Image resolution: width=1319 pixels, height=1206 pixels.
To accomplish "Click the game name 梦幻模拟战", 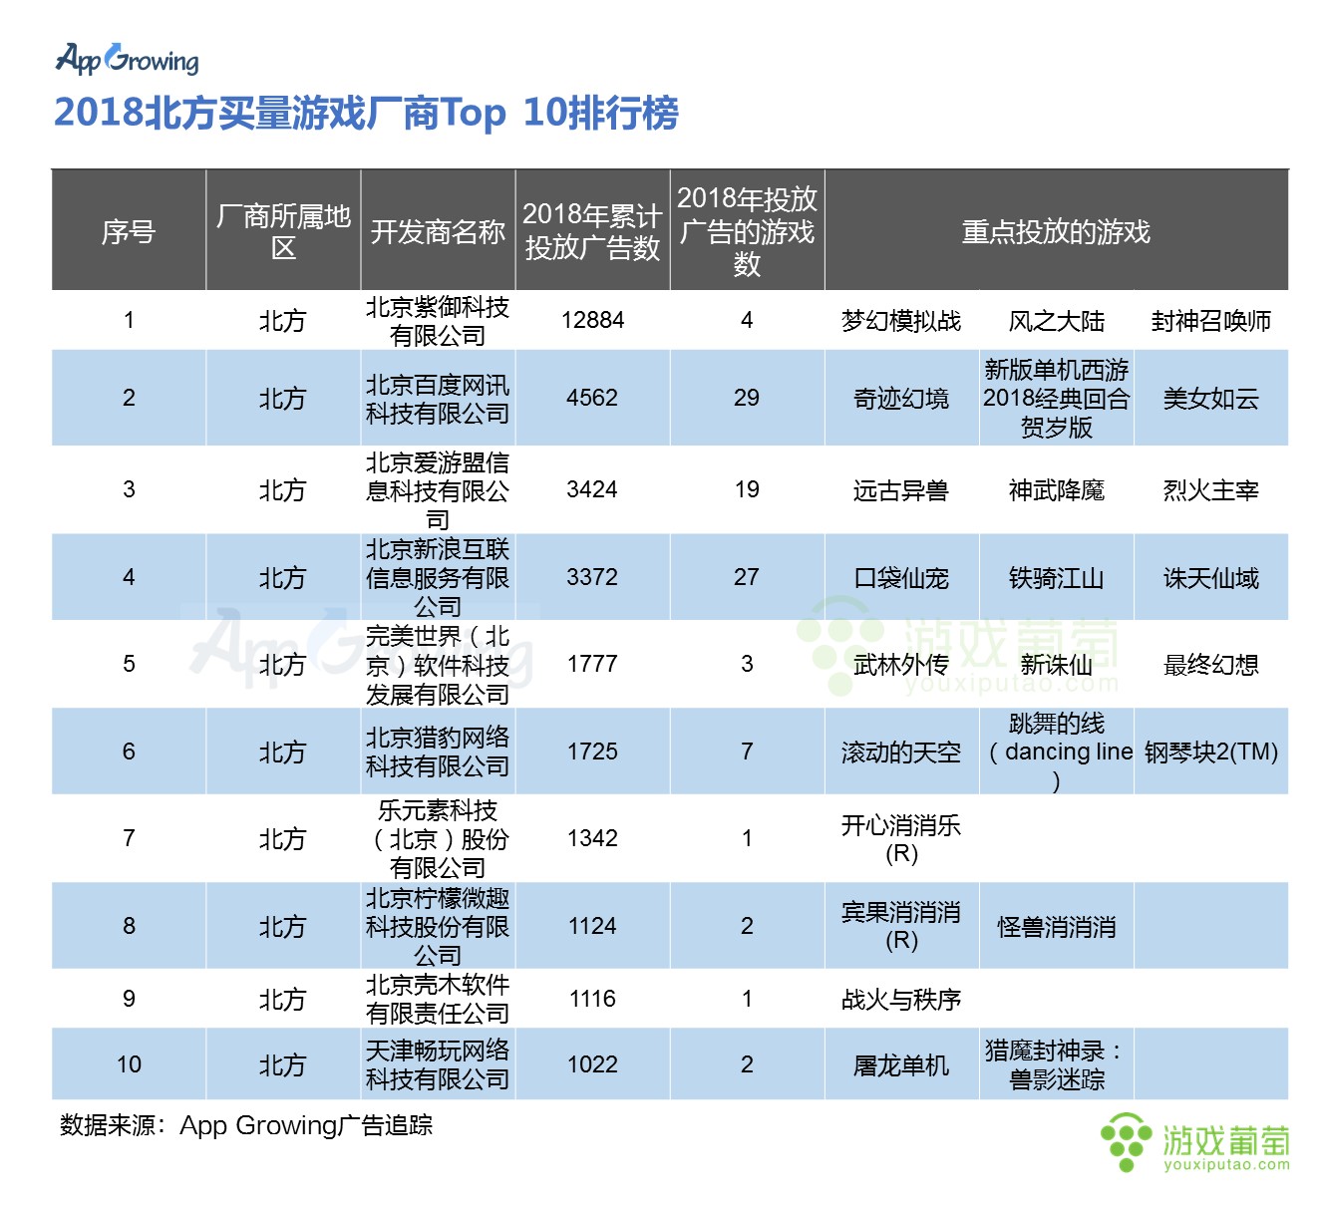I will point(901,321).
